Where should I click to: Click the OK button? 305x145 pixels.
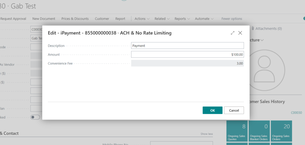coord(212,110)
